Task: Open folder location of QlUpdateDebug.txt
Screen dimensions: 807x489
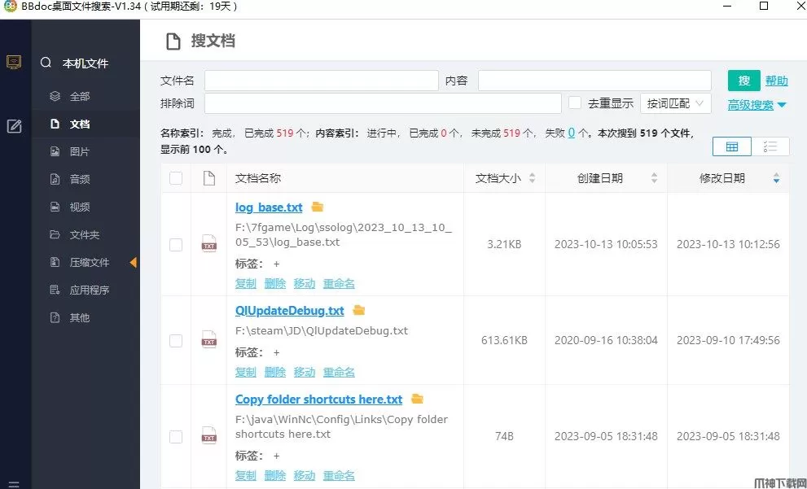Action: pyautogui.click(x=359, y=310)
